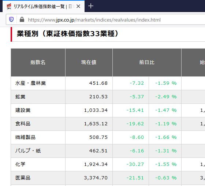Click the -1.55 % change cell
Image resolution: width=205 pixels, height=186 pixels.
click(x=165, y=164)
